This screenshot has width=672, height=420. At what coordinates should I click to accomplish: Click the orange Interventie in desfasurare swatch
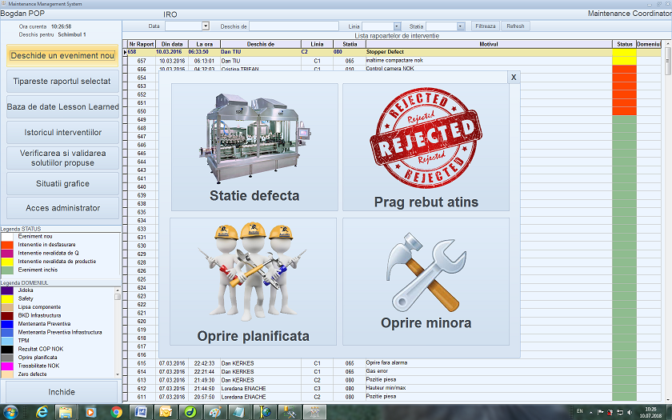click(8, 245)
